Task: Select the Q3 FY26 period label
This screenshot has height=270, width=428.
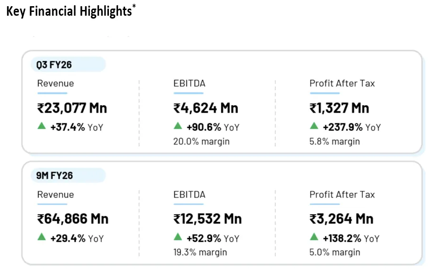Action: (55, 64)
